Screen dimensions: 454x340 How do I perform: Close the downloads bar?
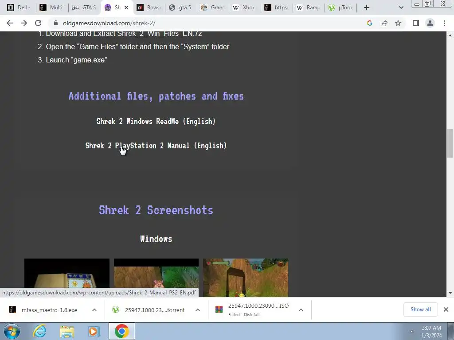446,309
